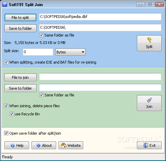Close the Soft191 Split Join window

tap(160, 4)
